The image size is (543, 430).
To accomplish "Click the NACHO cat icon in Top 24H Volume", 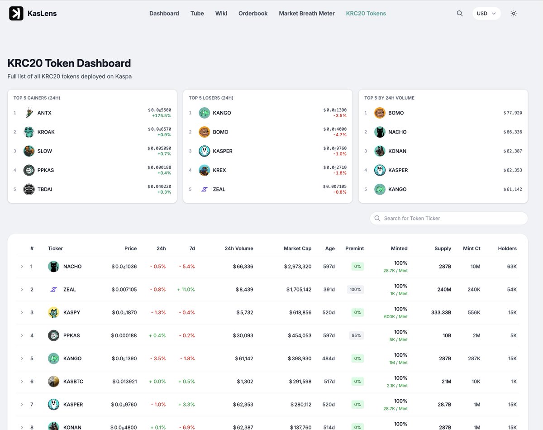I will (380, 132).
